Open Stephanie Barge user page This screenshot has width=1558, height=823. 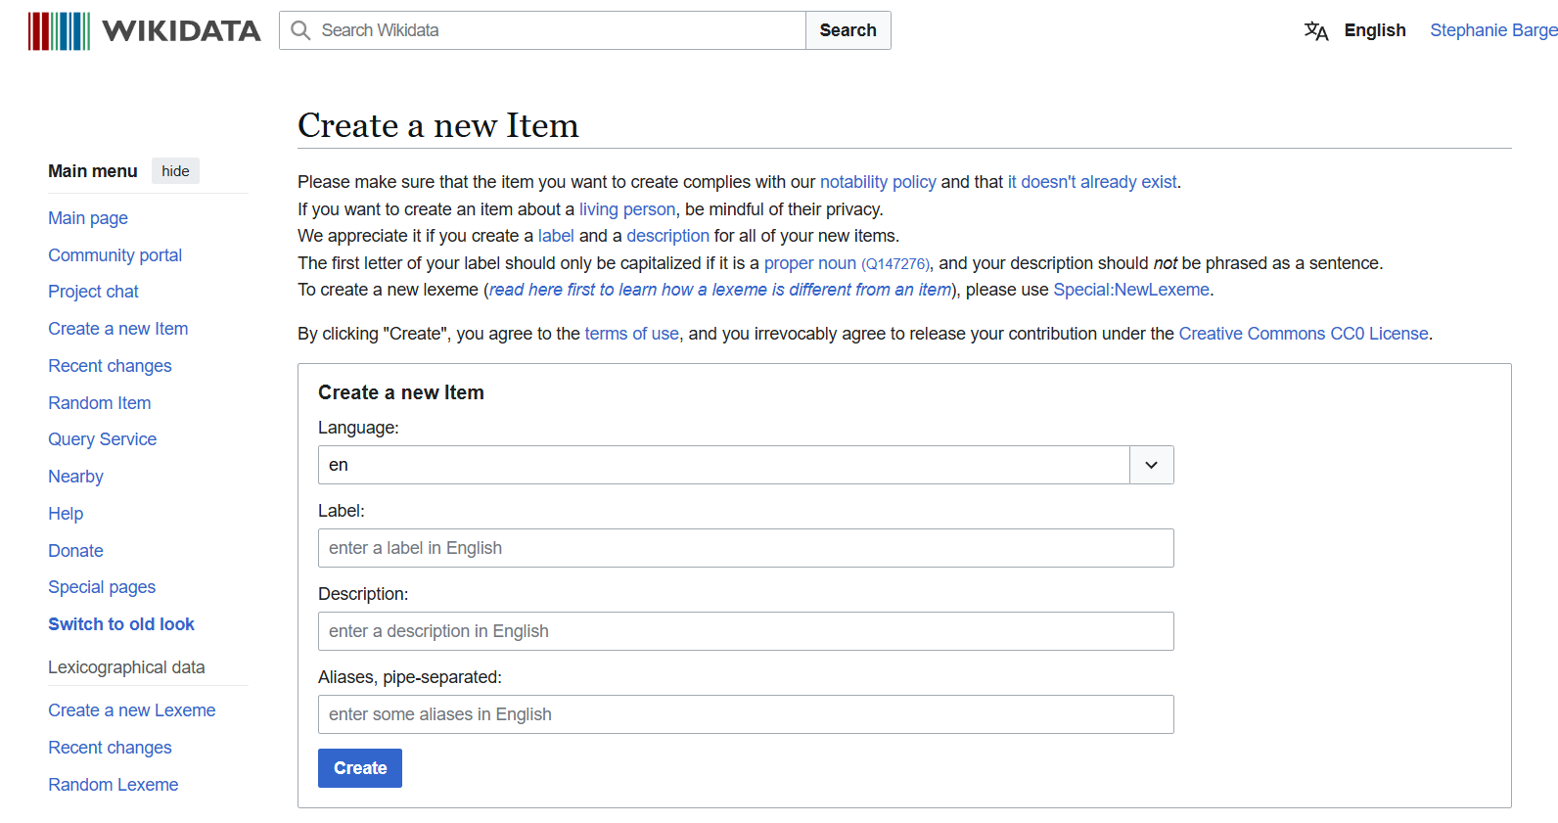point(1492,30)
